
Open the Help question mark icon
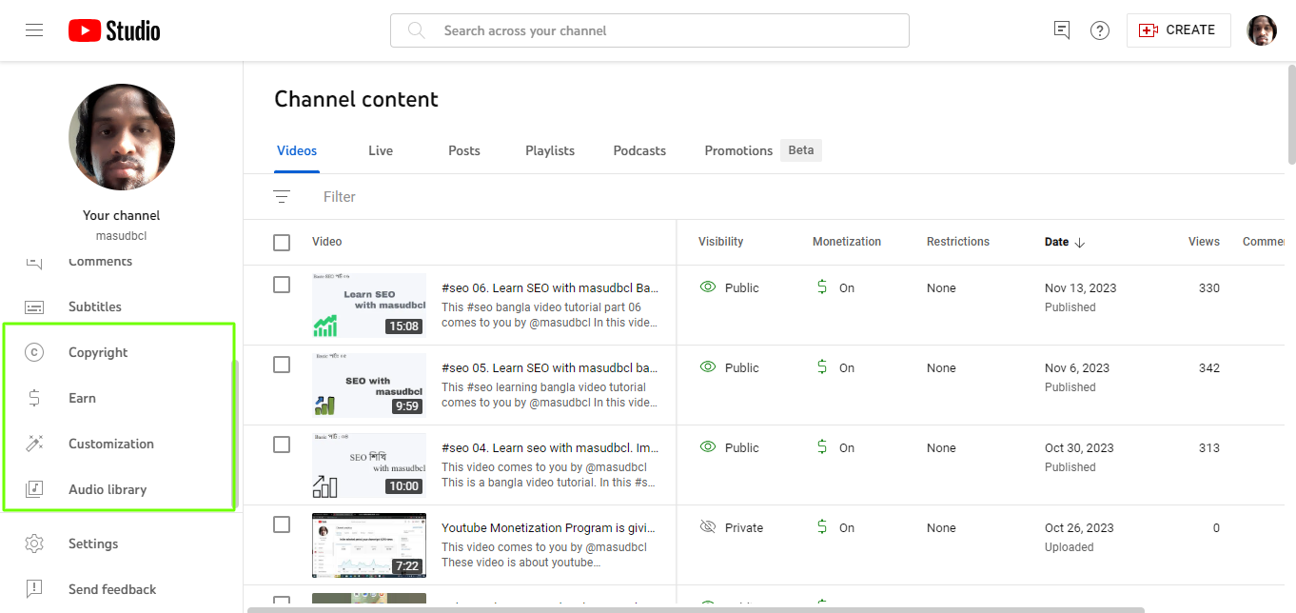[1100, 30]
